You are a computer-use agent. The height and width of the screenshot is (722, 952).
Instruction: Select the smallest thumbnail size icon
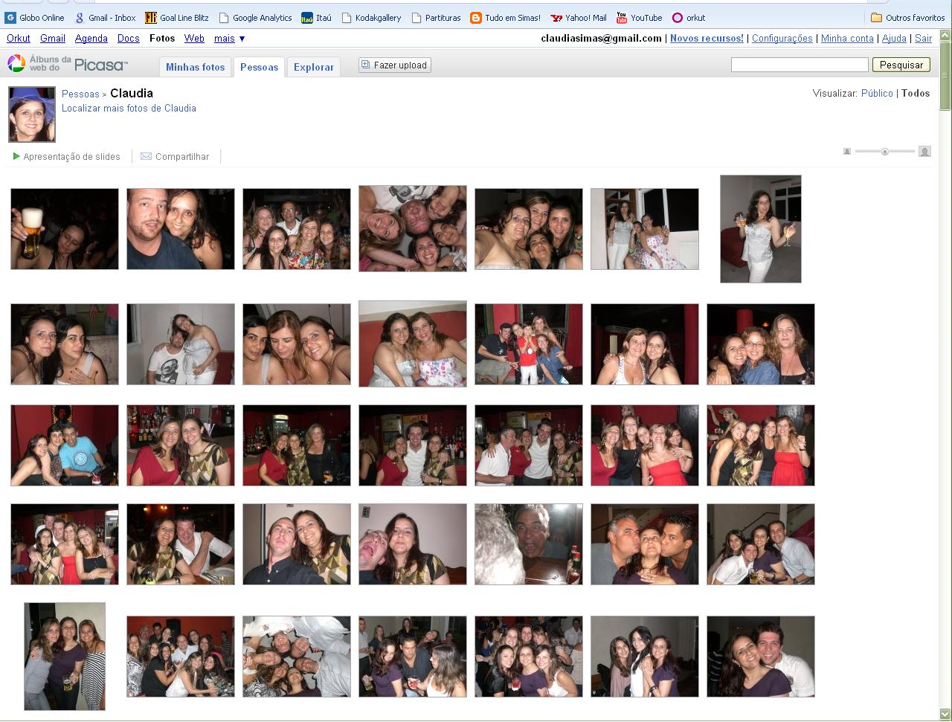[847, 152]
